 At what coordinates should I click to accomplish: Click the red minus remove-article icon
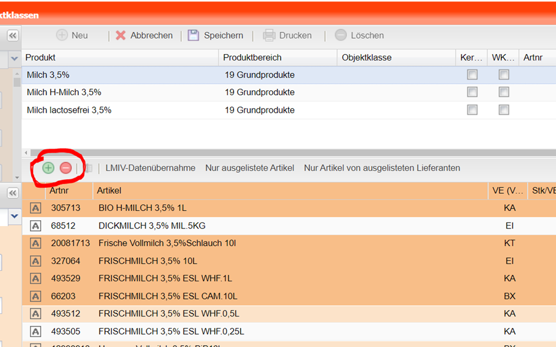(x=66, y=168)
